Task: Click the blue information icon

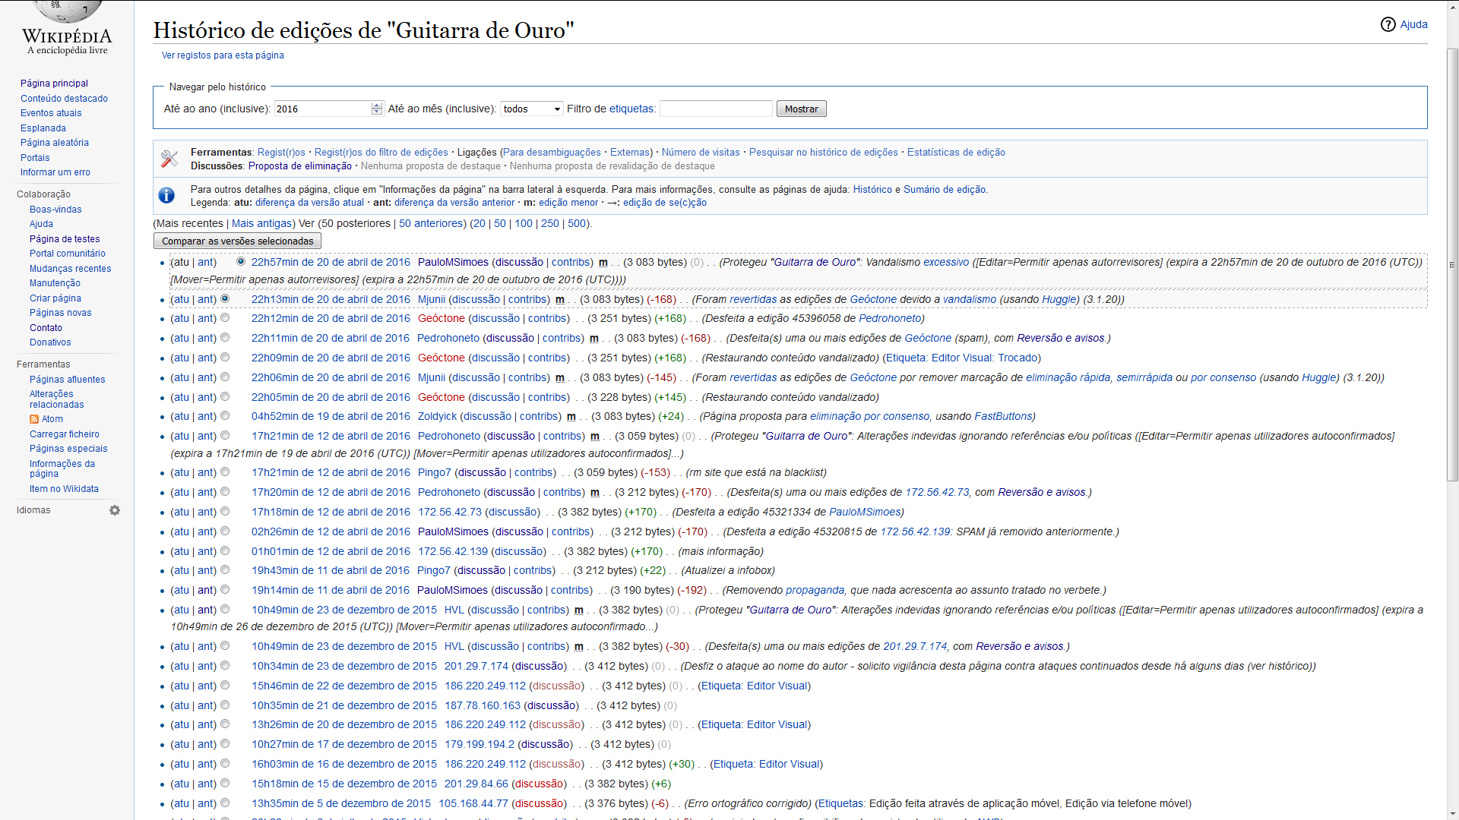Action: (x=166, y=196)
